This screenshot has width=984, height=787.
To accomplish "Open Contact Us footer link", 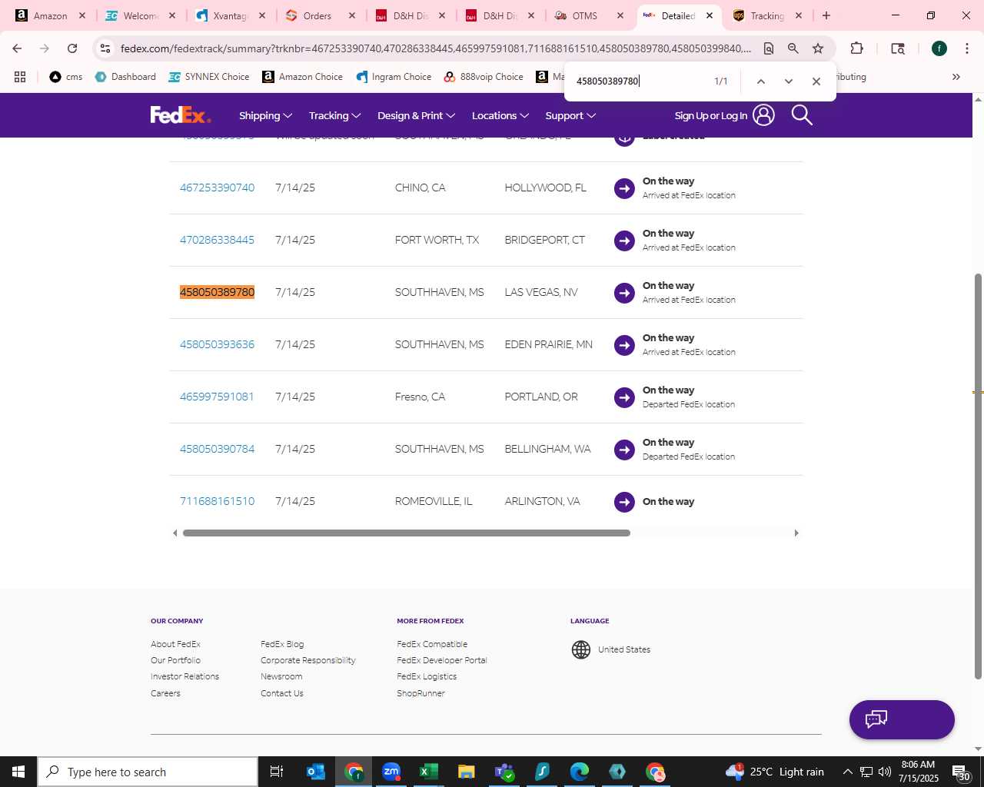I will click(282, 693).
